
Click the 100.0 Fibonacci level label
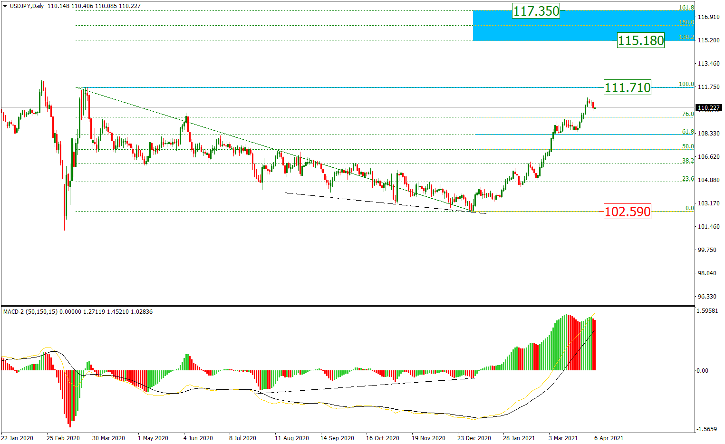686,84
